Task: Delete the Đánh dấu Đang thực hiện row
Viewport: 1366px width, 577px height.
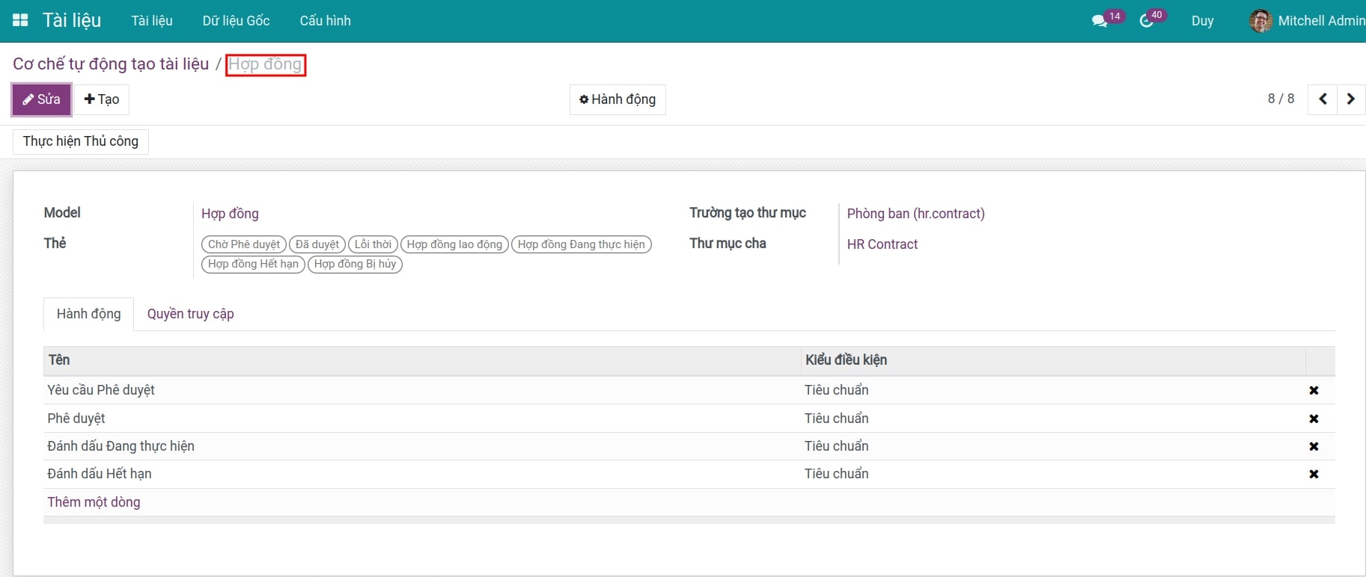Action: [1313, 446]
